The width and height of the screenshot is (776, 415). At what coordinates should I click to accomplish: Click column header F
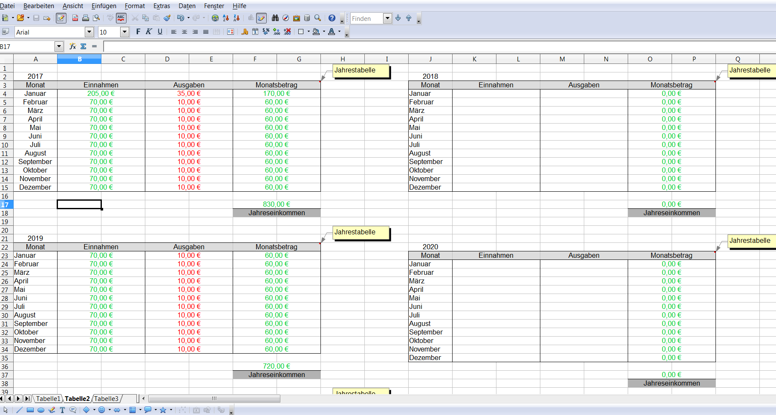point(255,59)
